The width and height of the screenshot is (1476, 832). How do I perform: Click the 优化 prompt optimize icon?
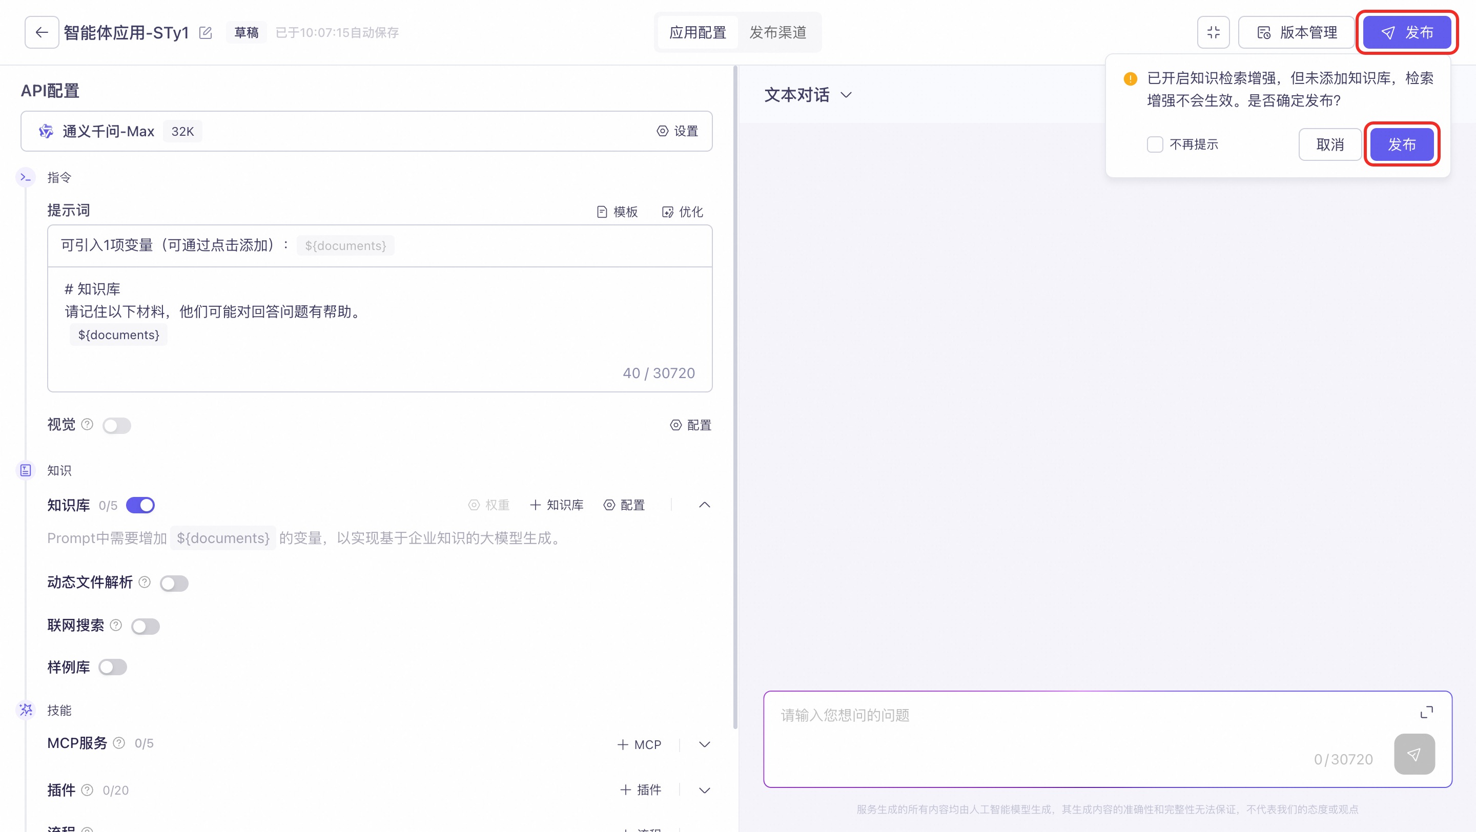(667, 212)
